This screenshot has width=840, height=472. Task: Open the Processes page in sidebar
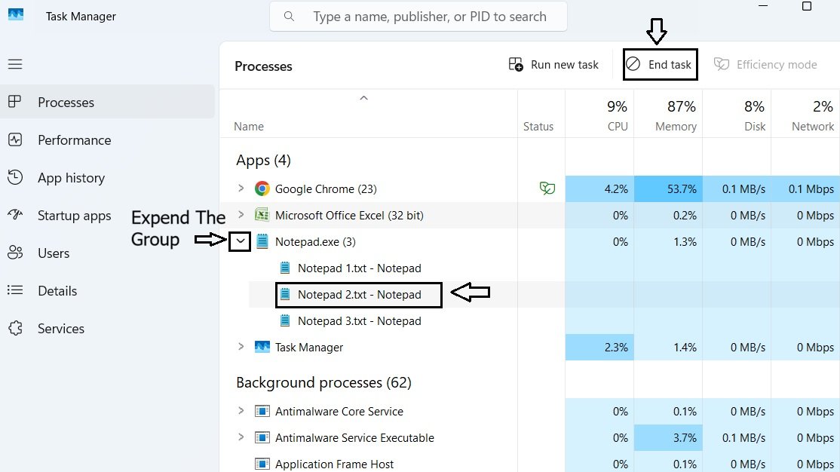tap(108, 102)
